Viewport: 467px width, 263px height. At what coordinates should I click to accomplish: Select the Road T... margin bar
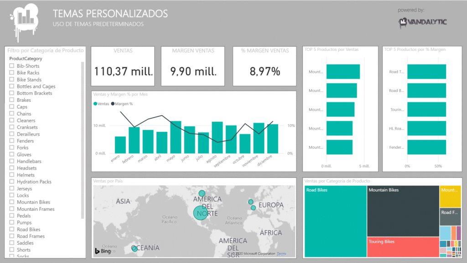426,71
